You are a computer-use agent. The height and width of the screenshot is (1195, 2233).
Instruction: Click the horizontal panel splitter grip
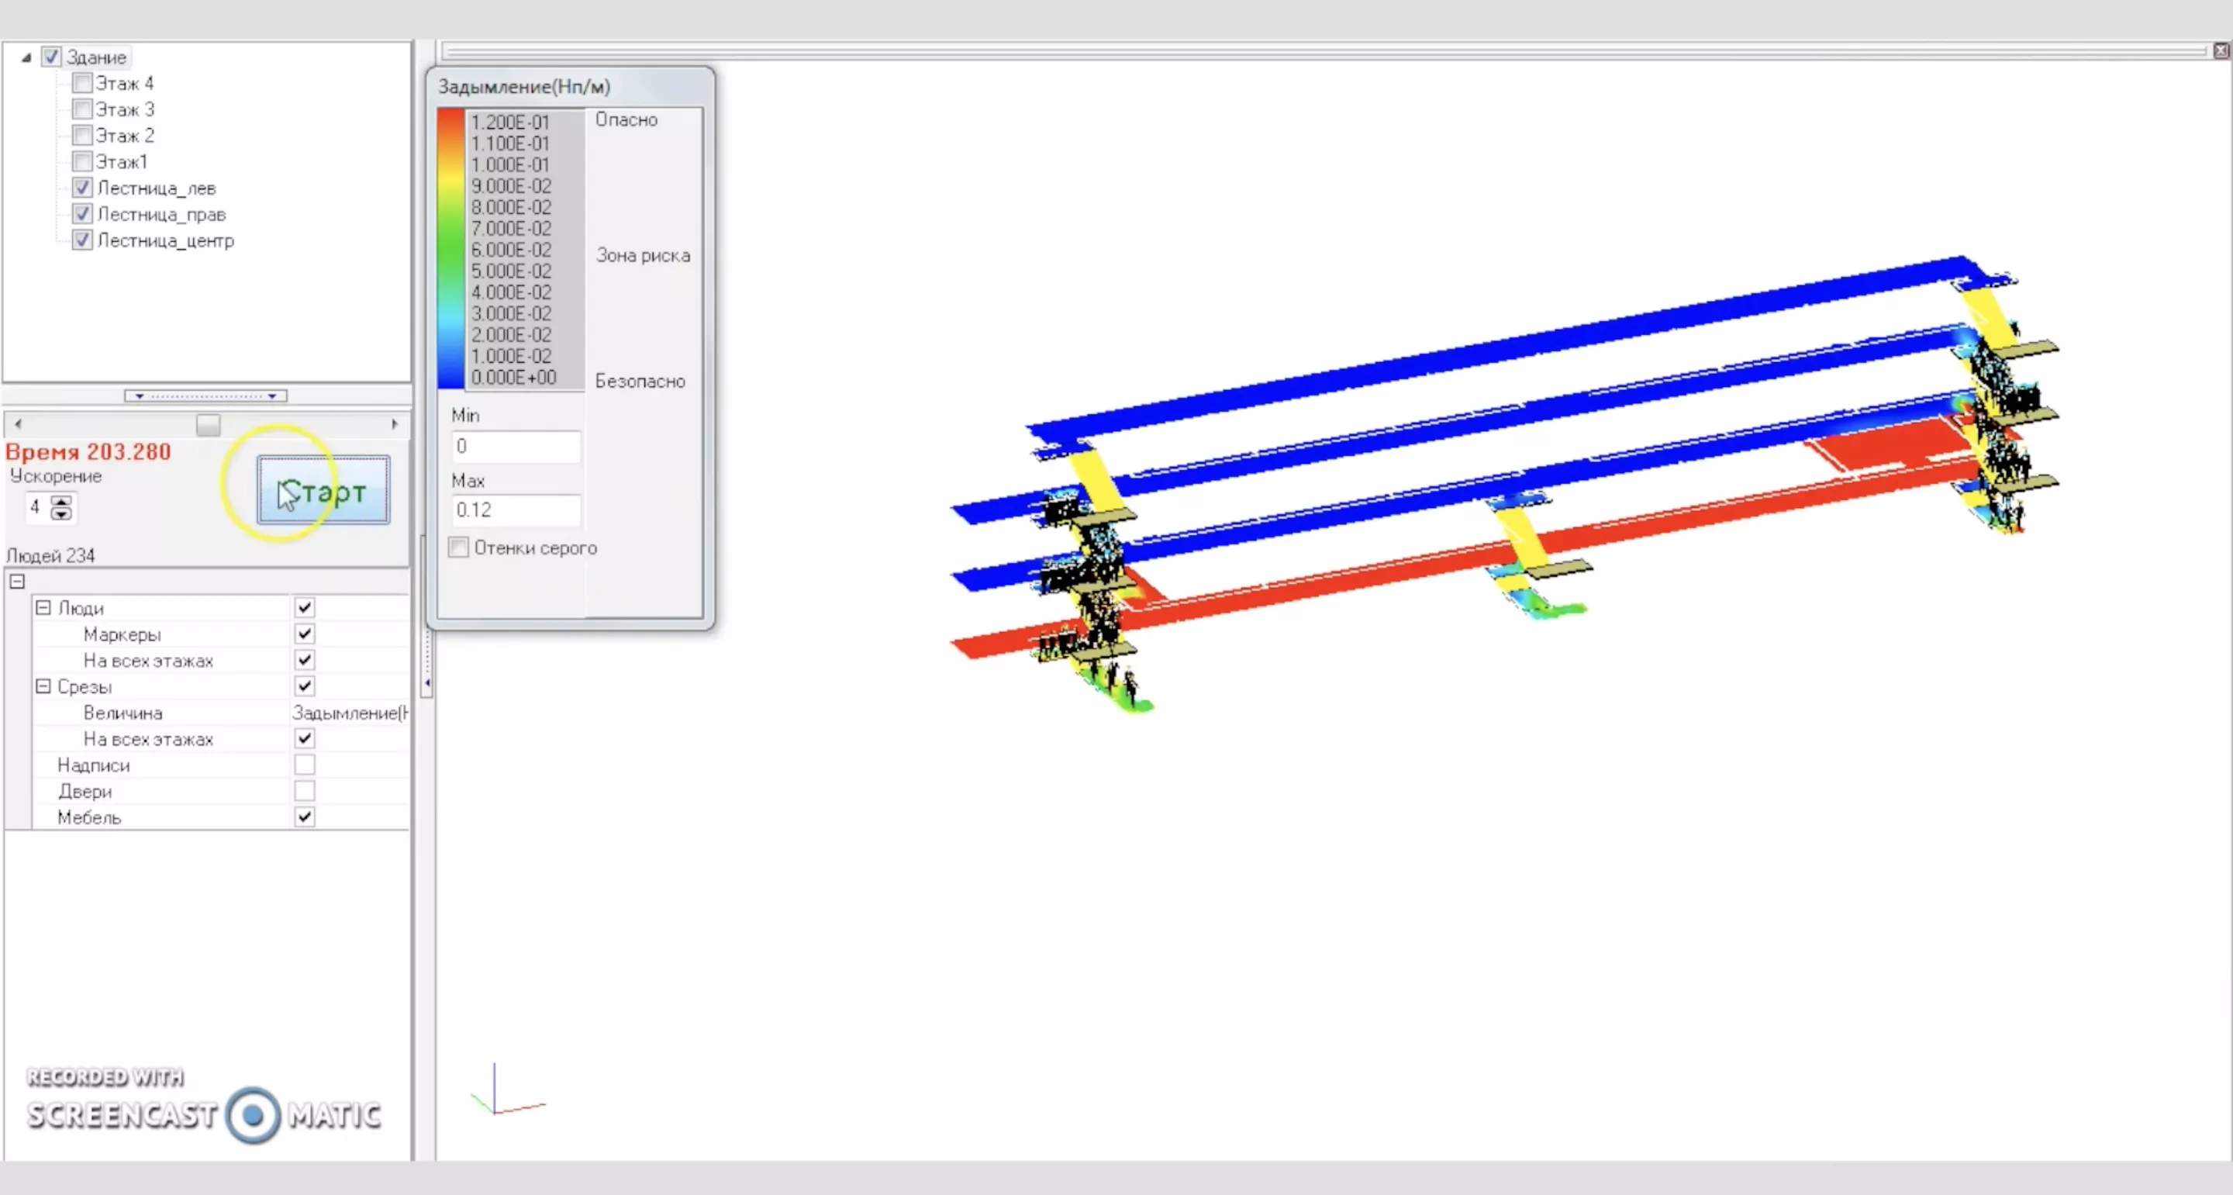click(x=205, y=395)
